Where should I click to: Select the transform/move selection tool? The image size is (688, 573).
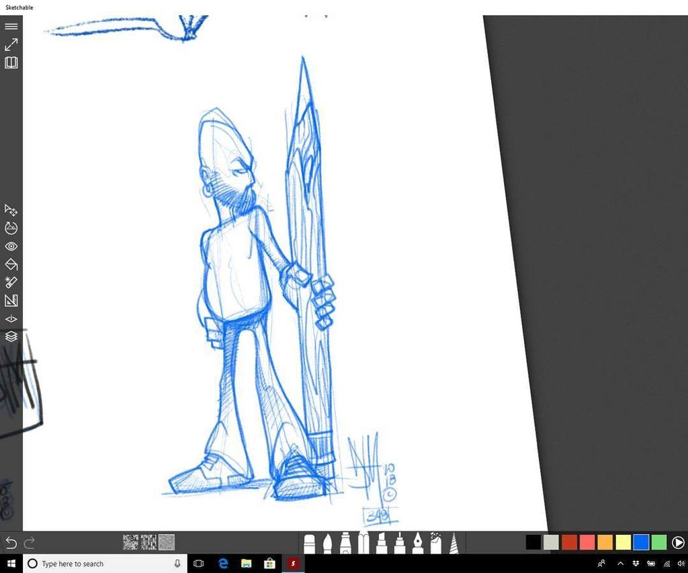pyautogui.click(x=11, y=210)
